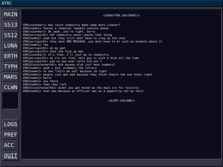The height and width of the screenshot is (167, 223).
Task: Click the line about clogging up the chat
Action: 74,38
